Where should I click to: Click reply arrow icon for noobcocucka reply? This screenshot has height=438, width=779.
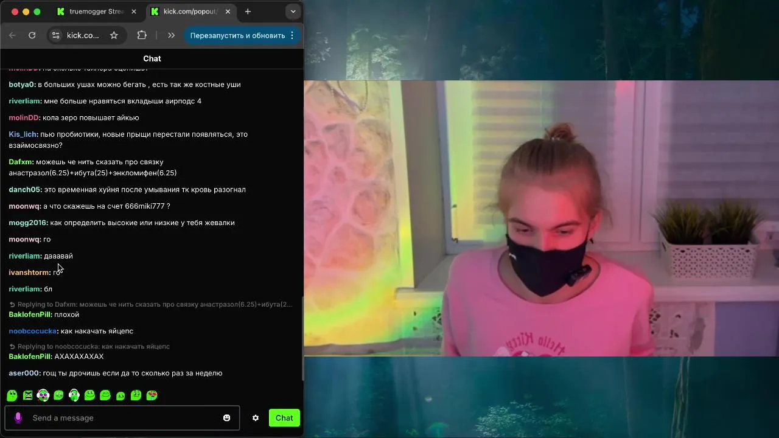[12, 346]
